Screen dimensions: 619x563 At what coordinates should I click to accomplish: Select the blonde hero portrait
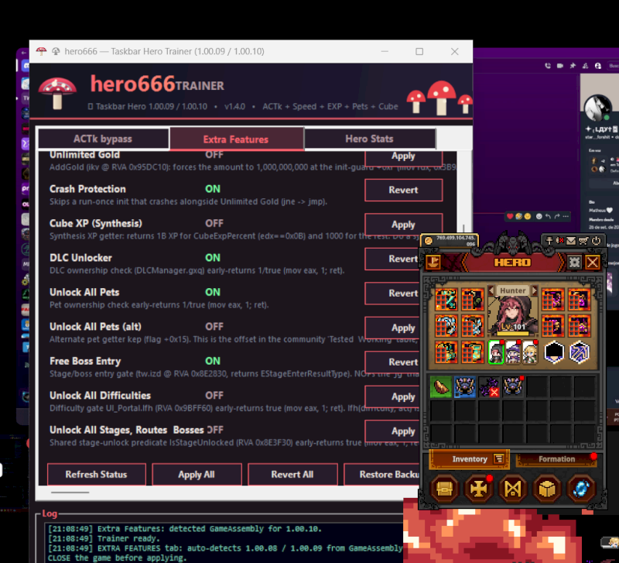point(530,352)
